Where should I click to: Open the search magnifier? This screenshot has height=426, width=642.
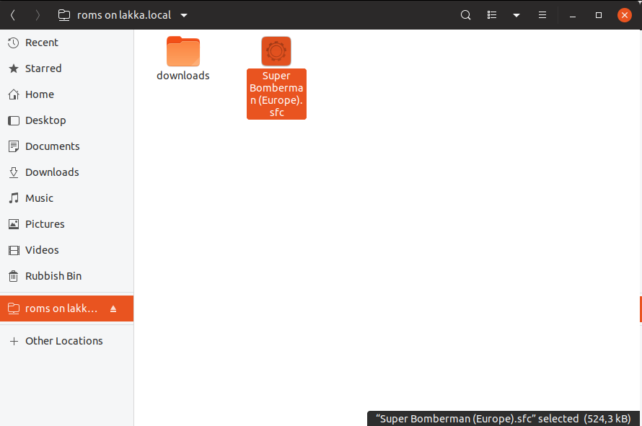point(465,15)
